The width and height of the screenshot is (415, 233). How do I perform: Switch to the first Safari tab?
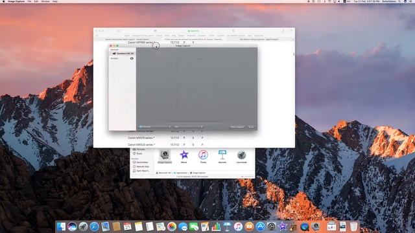[127, 39]
